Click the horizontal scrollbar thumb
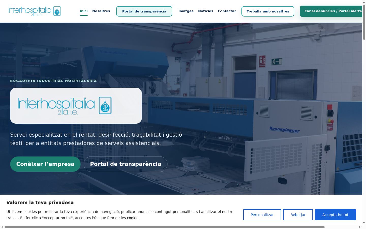The height and width of the screenshot is (229, 366). (164, 227)
